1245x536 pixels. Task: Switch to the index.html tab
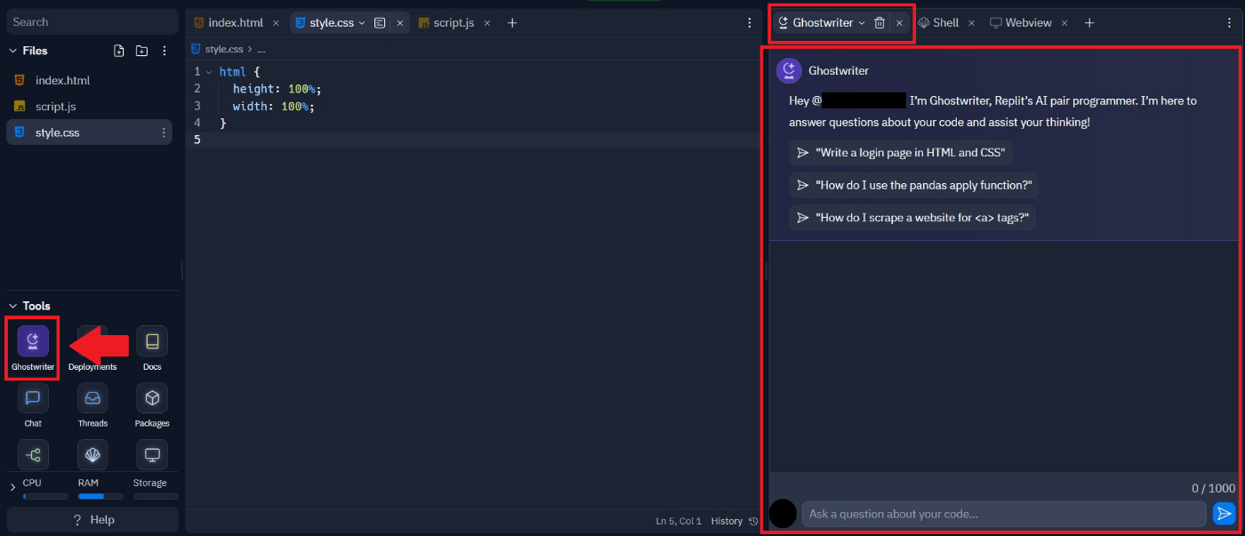click(x=236, y=23)
